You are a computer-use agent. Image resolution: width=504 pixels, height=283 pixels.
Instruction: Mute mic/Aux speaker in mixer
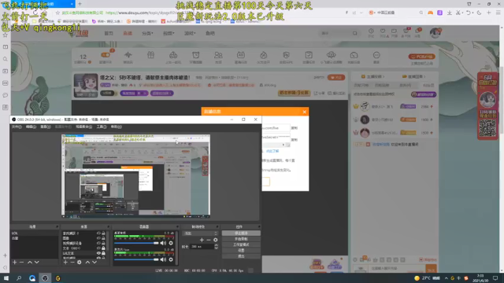click(x=163, y=259)
